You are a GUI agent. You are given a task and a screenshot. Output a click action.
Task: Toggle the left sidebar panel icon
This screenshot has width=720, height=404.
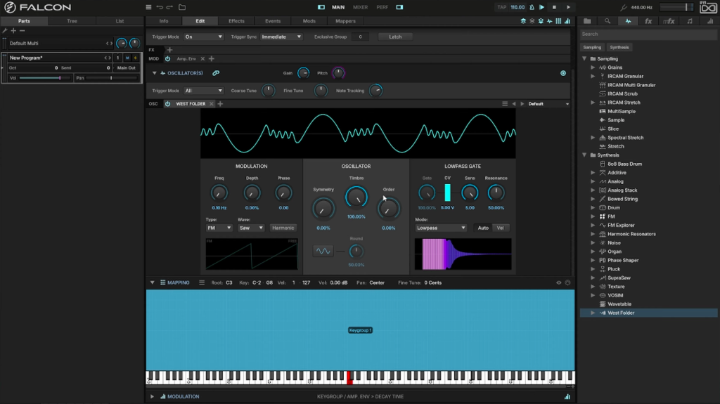(321, 7)
